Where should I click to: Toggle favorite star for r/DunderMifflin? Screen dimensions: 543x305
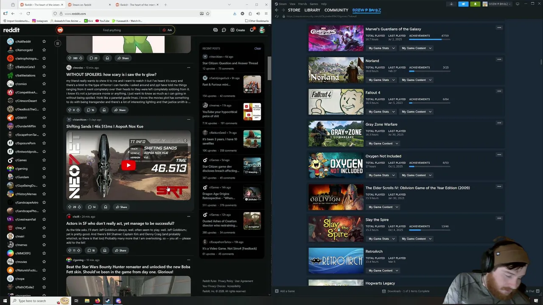click(44, 126)
